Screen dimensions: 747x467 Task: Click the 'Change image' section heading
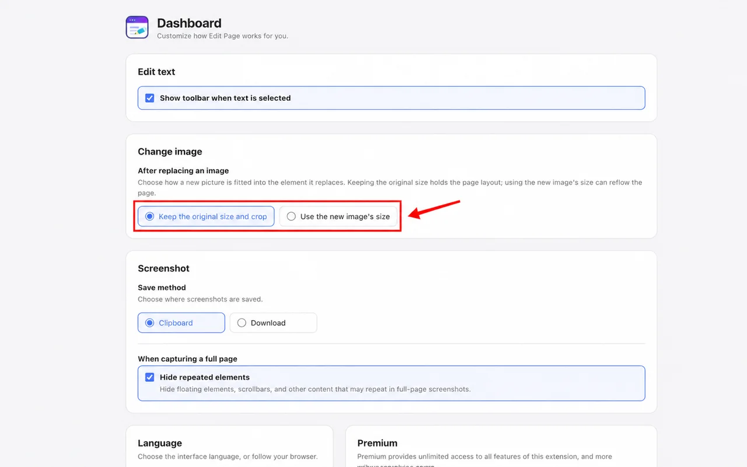click(x=170, y=152)
